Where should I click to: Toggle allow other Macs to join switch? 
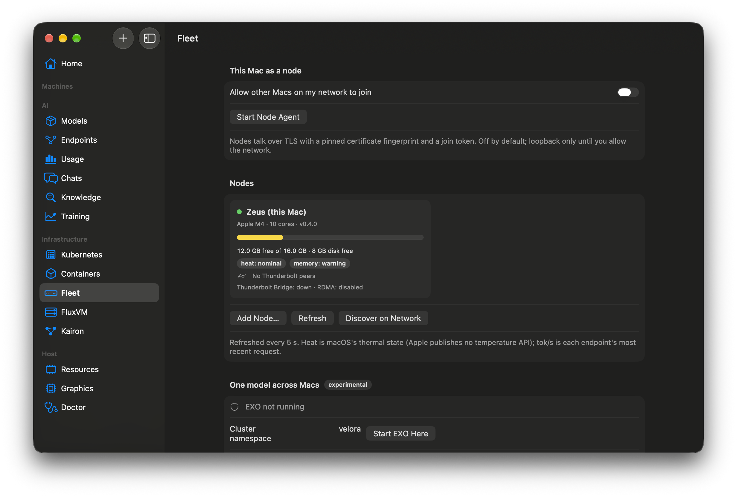pyautogui.click(x=628, y=92)
